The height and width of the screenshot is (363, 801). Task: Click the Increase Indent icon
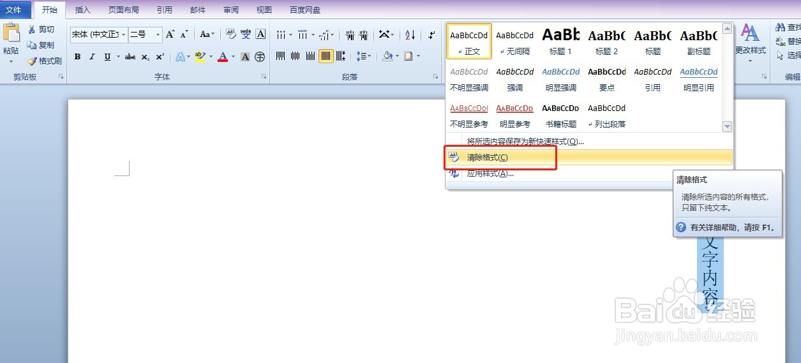coord(364,34)
